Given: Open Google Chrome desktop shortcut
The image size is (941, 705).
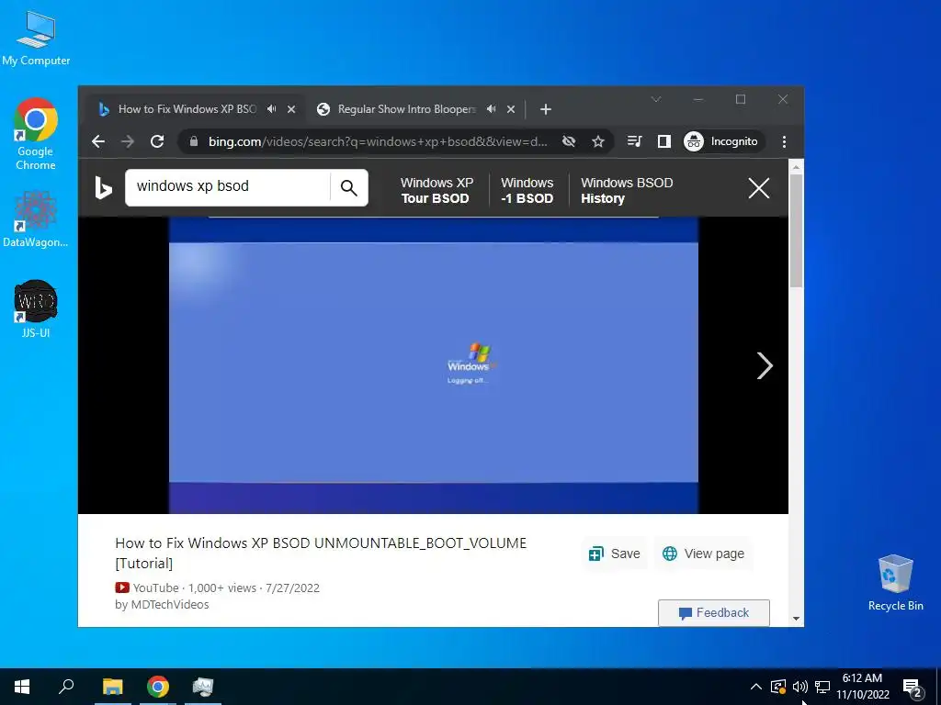Looking at the screenshot, I should pyautogui.click(x=36, y=134).
